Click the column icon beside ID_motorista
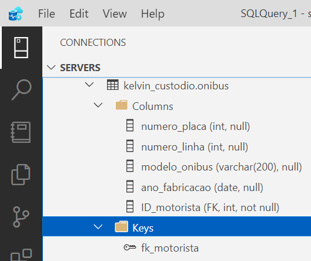The image size is (311, 261). click(x=130, y=206)
